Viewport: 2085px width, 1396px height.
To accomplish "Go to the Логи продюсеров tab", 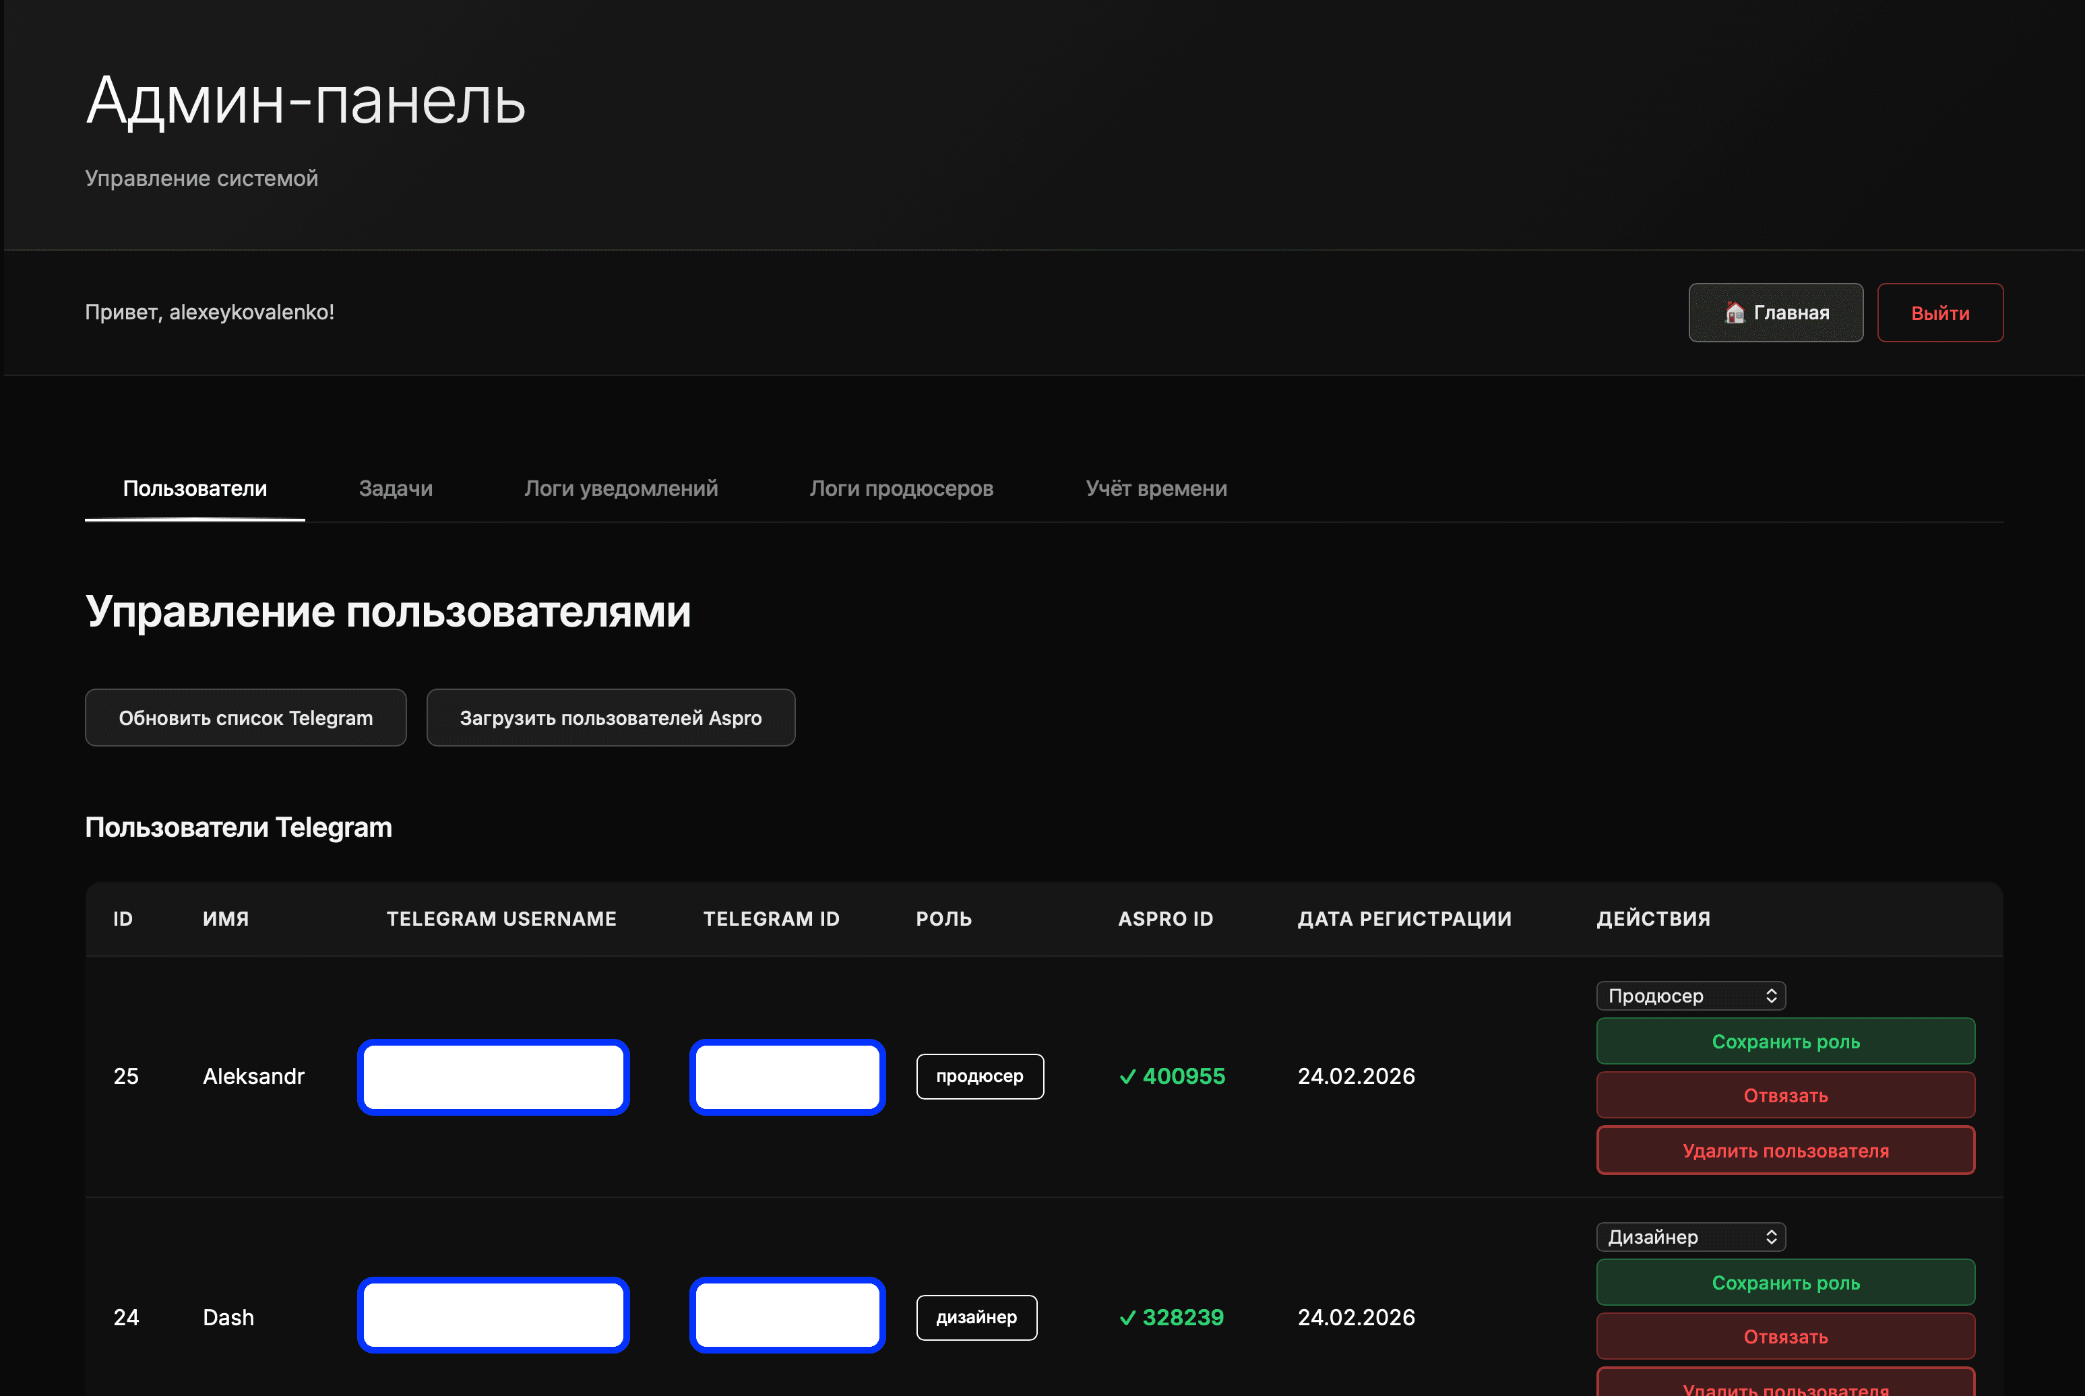I will 901,488.
